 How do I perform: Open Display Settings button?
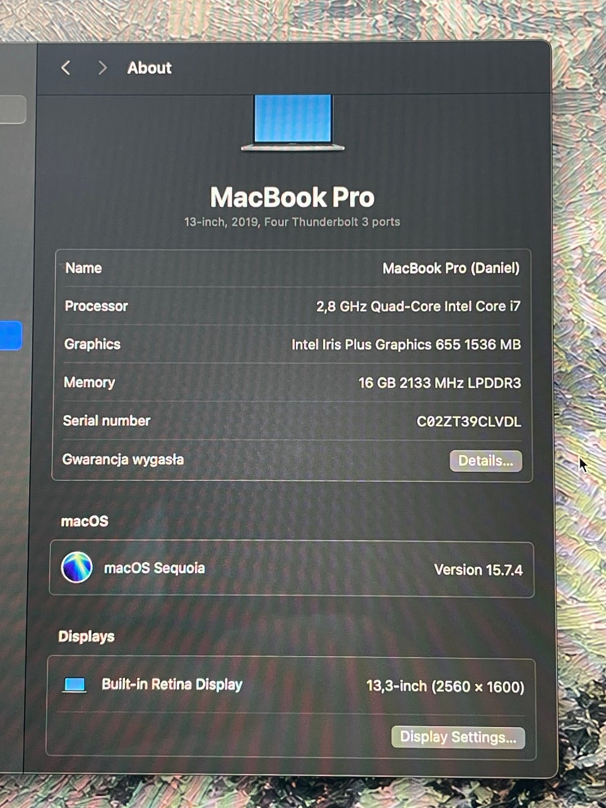coord(458,737)
